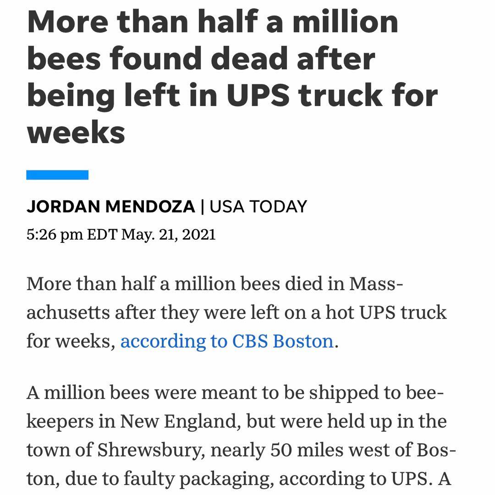
Task: Click the blue accent bar under the headline
Action: click(x=57, y=175)
